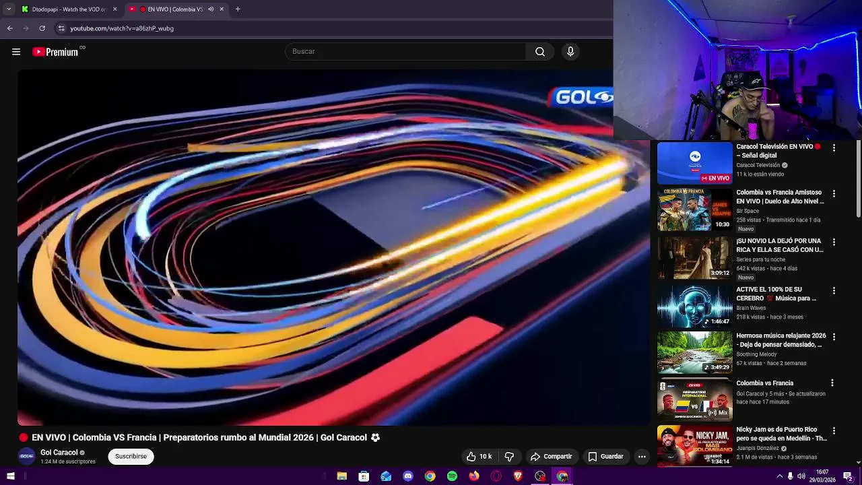Open Gol Caracol channel name link
The image size is (862, 485).
59,453
